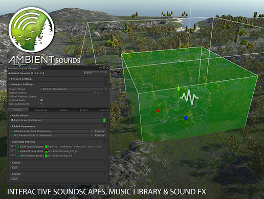This screenshot has height=199, width=264.
Task: Select the Audio Area (AudioArea) entry
Action: 57,120
